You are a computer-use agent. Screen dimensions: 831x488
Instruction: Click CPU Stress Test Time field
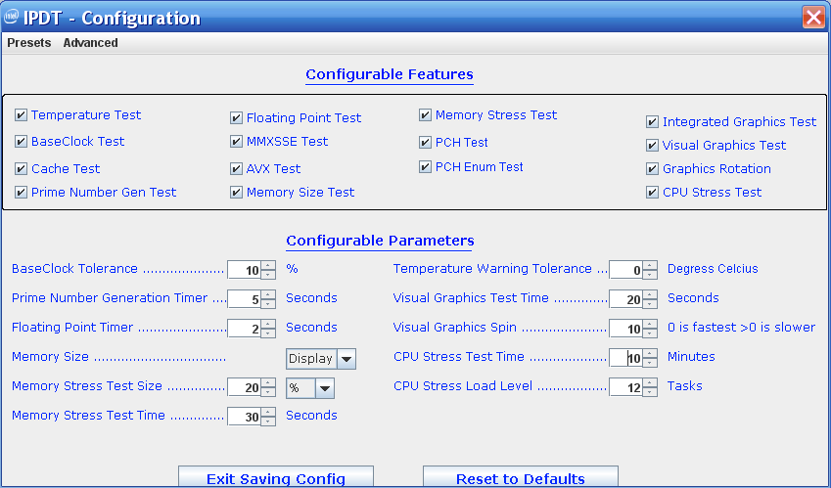coord(626,358)
